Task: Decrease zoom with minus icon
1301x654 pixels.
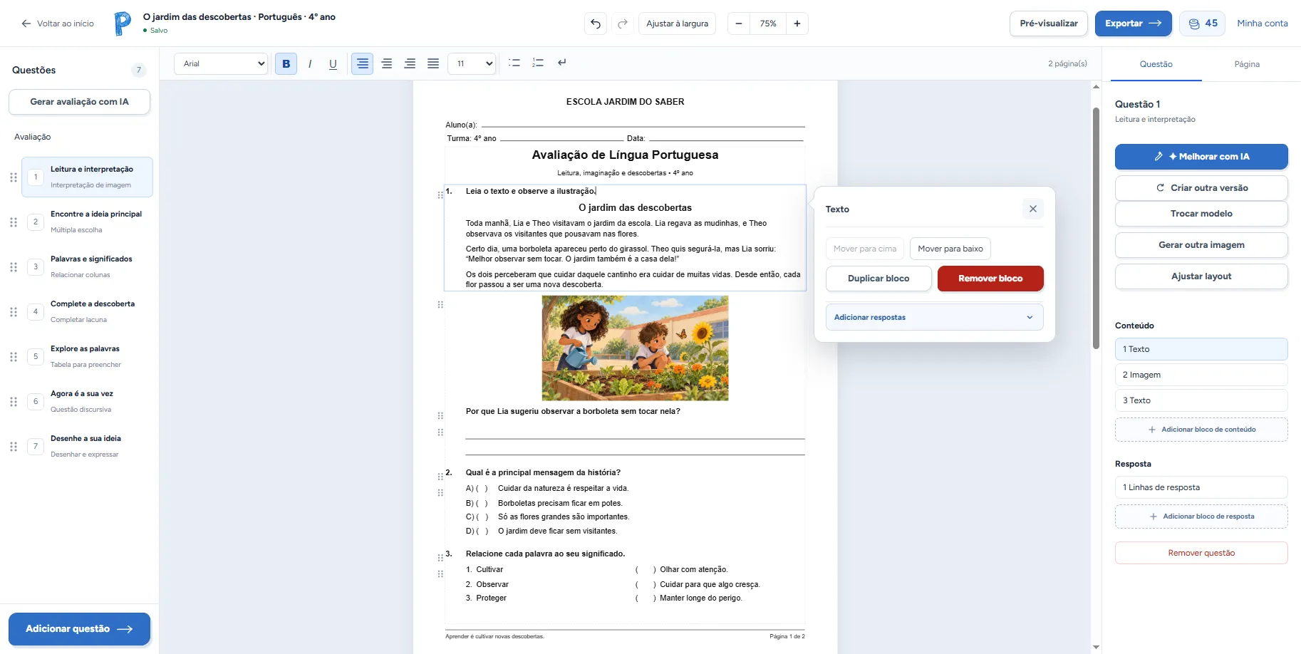Action: [x=739, y=24]
